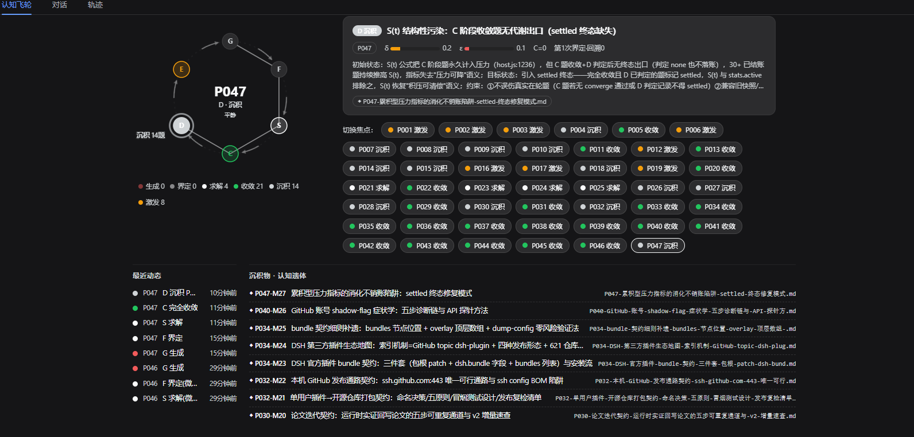
Task: Select the F node in the flywheel diagram
Action: tap(279, 69)
